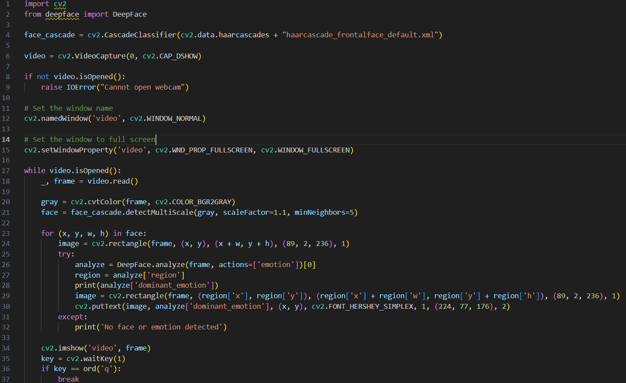Click 'dominant_emotion' inside the print call
Image resolution: width=626 pixels, height=383 pixels.
point(174,285)
